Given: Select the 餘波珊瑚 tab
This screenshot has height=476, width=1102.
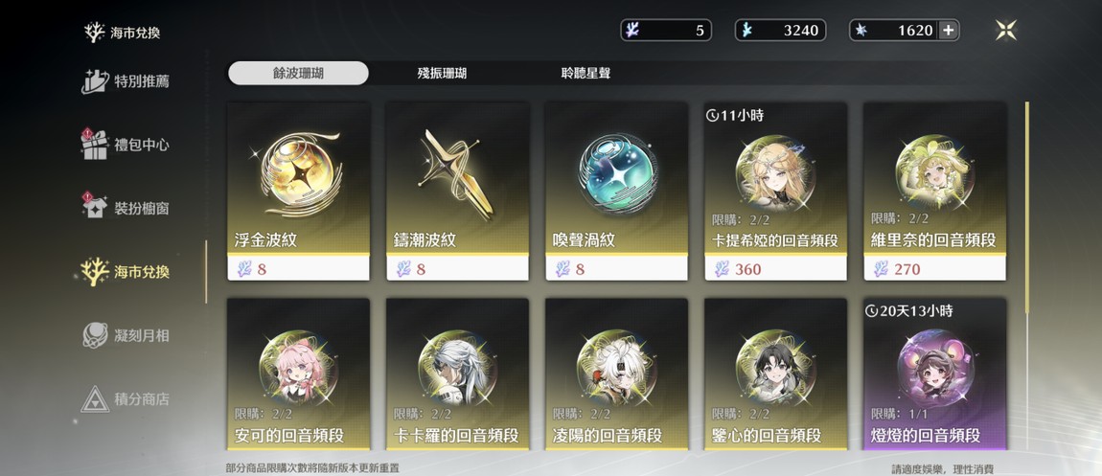Looking at the screenshot, I should (x=299, y=73).
